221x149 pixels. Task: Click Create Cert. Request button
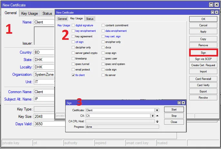203,65
